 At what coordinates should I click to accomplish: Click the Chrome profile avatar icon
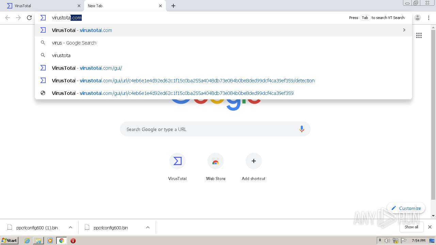coord(418,18)
